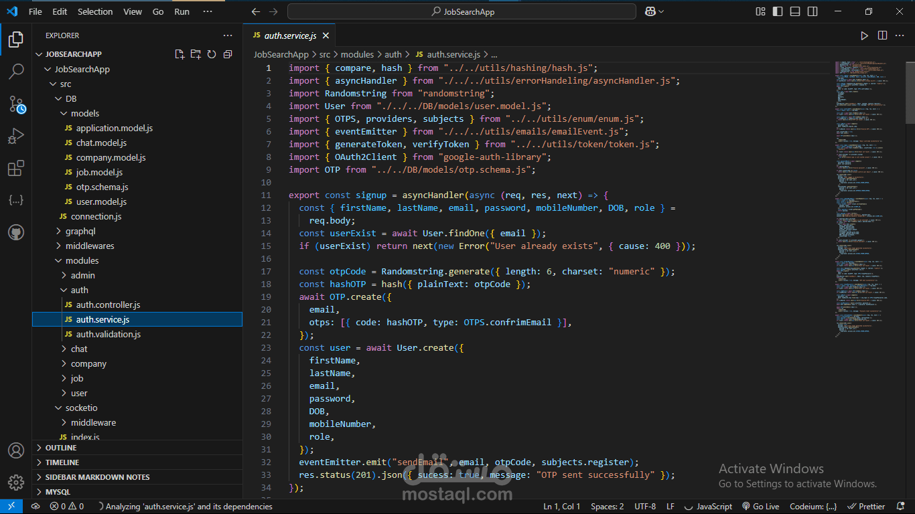Viewport: 915px width, 514px height.
Task: Split the editor to the right
Action: 882,35
